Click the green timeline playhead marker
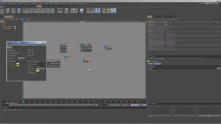This screenshot has height=124, width=221. coord(23,102)
